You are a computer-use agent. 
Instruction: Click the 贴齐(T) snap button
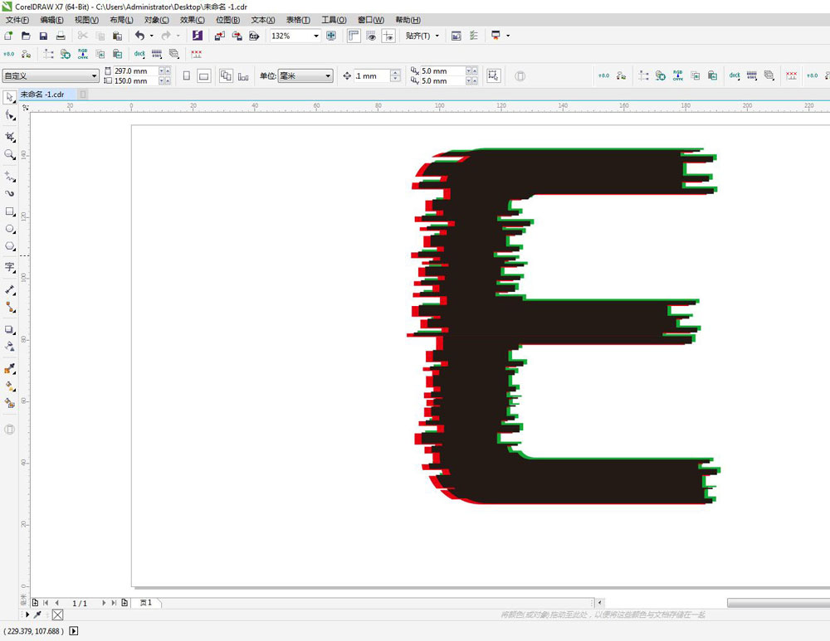[x=422, y=36]
